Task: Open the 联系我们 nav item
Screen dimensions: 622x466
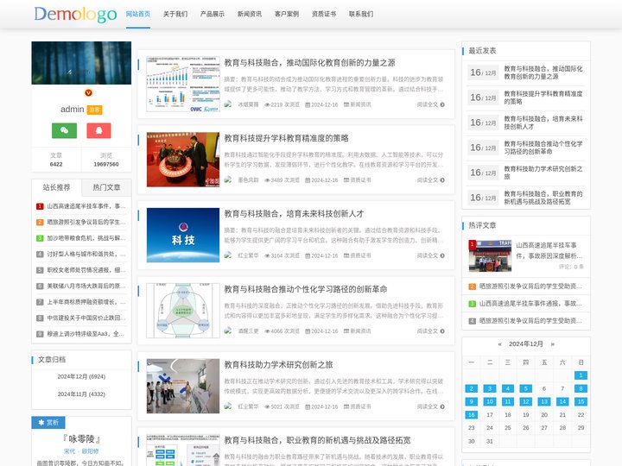Action: pyautogui.click(x=361, y=14)
